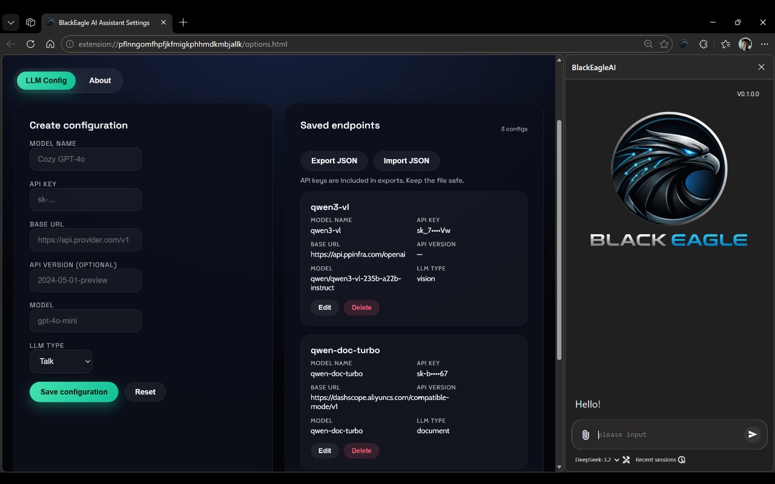Click the 'Recent sessions' label

click(656, 460)
